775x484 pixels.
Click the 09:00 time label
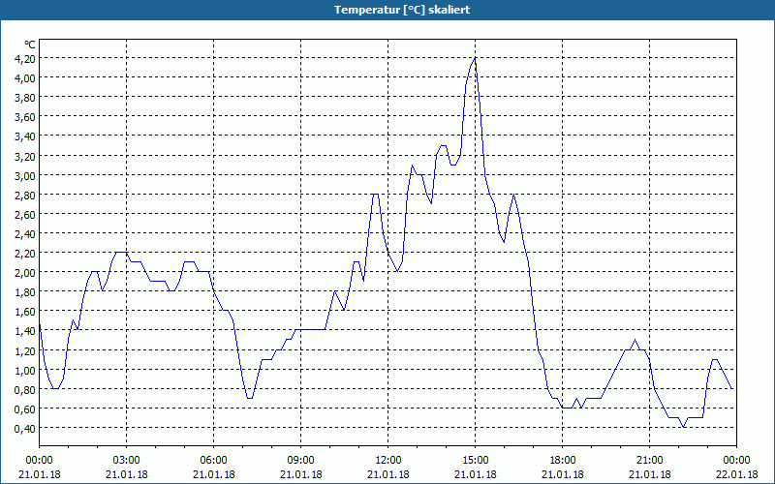click(x=301, y=461)
